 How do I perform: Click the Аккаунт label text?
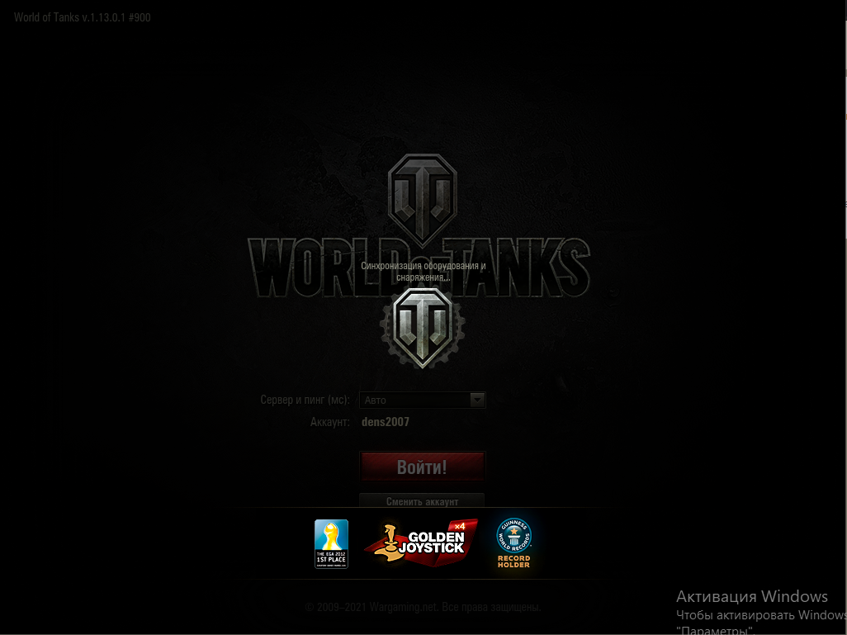pyautogui.click(x=329, y=422)
